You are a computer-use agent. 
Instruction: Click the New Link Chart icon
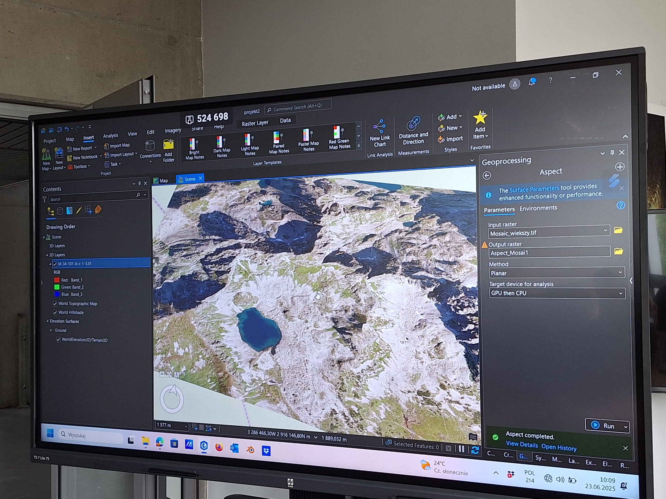[x=379, y=126]
